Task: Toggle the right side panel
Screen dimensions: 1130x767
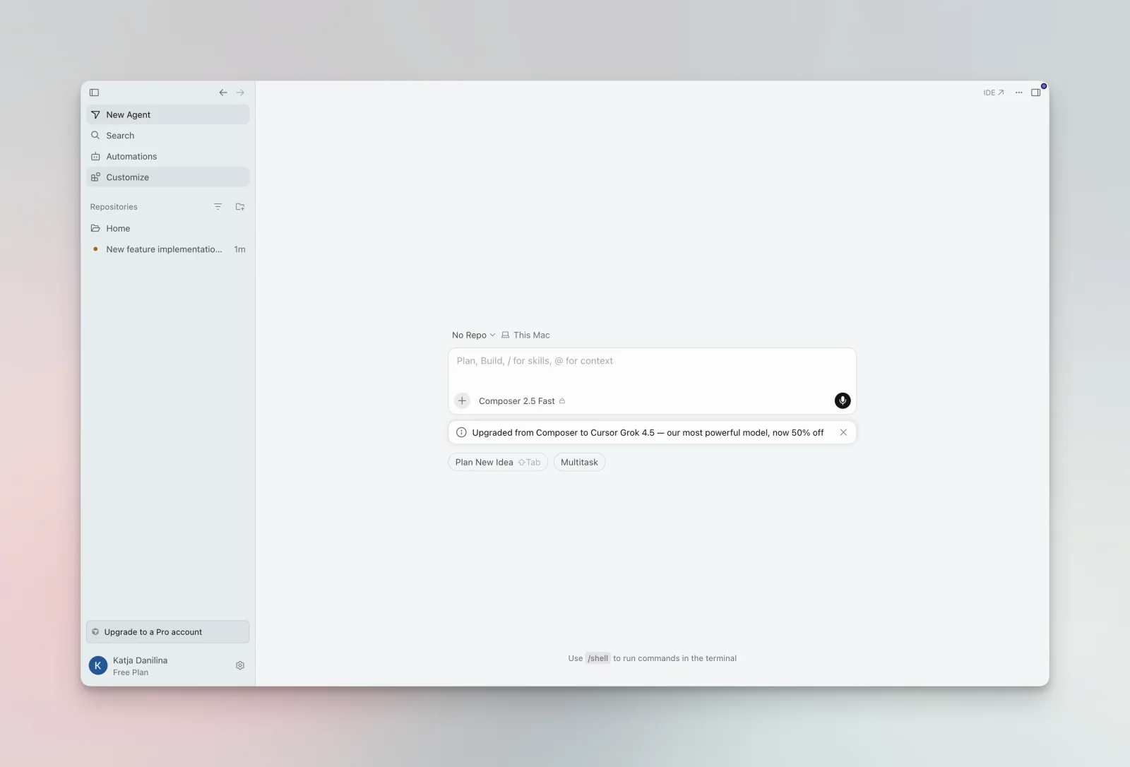Action: click(x=1036, y=93)
